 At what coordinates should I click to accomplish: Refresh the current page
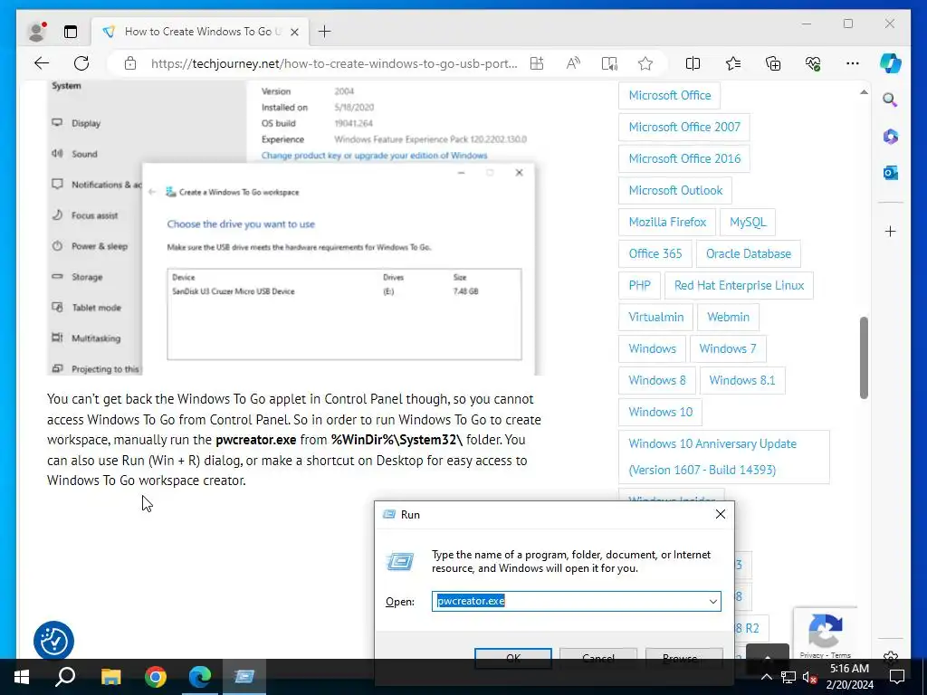[x=81, y=63]
